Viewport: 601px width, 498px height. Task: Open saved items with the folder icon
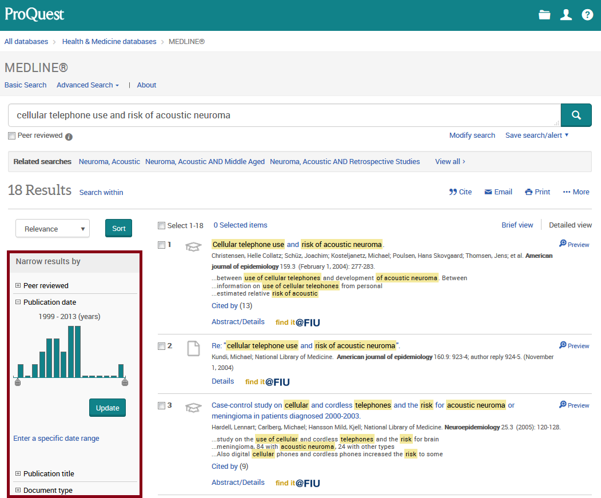(544, 15)
